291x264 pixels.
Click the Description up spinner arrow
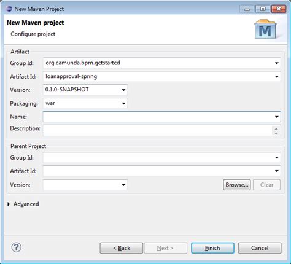click(x=276, y=129)
